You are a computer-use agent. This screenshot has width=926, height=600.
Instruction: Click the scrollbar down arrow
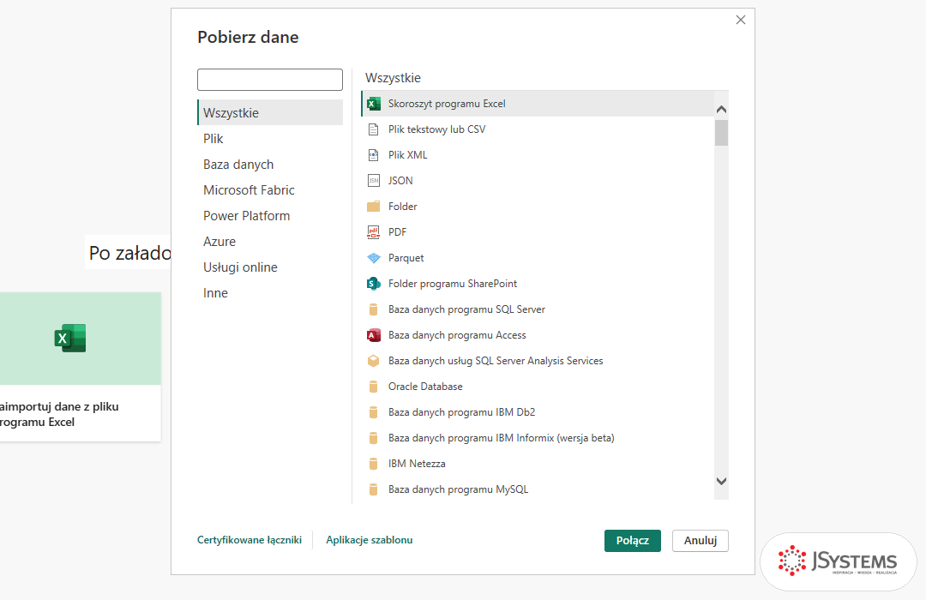tap(721, 482)
